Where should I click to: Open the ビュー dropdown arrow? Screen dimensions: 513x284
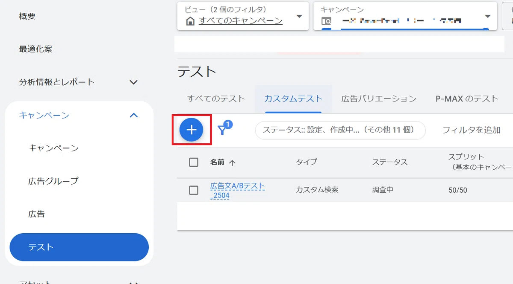point(299,17)
